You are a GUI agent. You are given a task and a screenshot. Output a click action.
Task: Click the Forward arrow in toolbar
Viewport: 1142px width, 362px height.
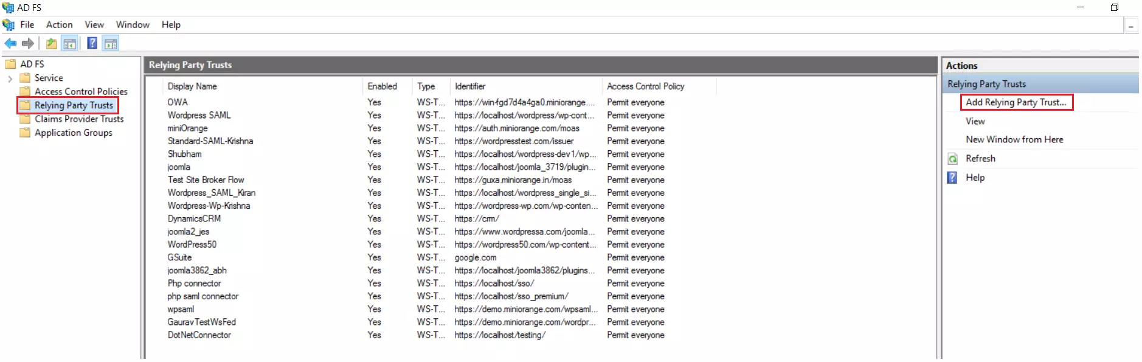pos(27,43)
